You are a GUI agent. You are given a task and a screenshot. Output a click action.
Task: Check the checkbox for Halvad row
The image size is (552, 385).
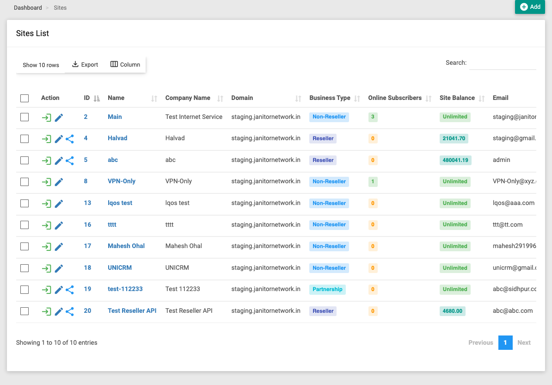point(25,139)
